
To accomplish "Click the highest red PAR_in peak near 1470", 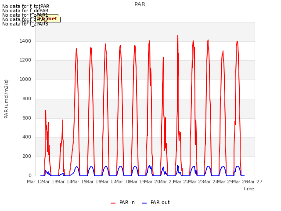I will pyautogui.click(x=178, y=35).
